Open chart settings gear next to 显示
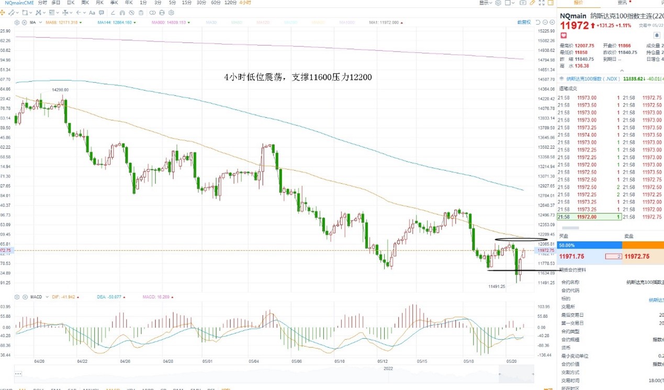The height and width of the screenshot is (390, 664). pyautogui.click(x=498, y=3)
